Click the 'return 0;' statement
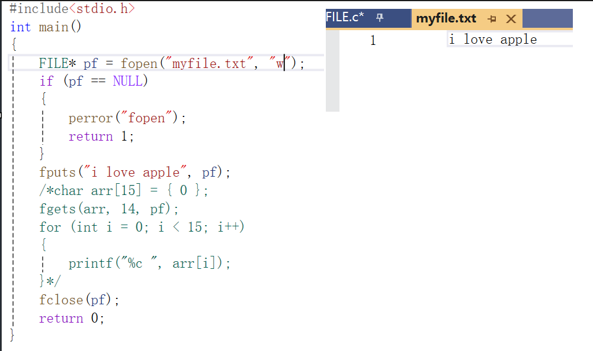This screenshot has height=351, width=593. pos(72,318)
